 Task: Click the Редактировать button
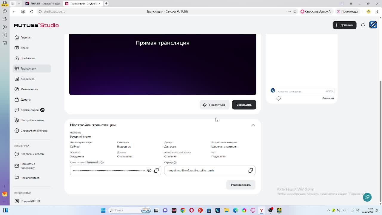pyautogui.click(x=241, y=185)
